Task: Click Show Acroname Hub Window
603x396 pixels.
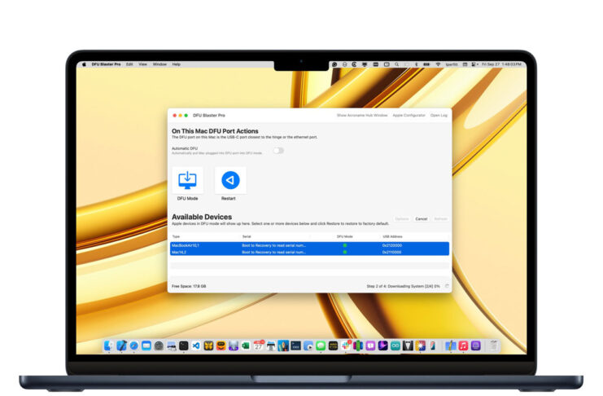Action: [x=362, y=115]
